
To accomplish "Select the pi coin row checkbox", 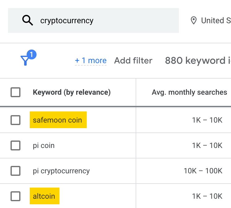I will pos(15,145).
